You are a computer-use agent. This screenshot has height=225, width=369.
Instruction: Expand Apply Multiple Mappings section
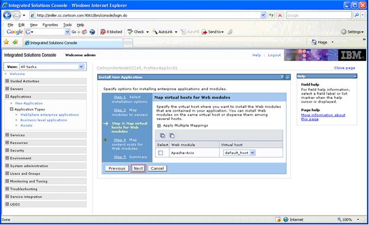click(159, 126)
